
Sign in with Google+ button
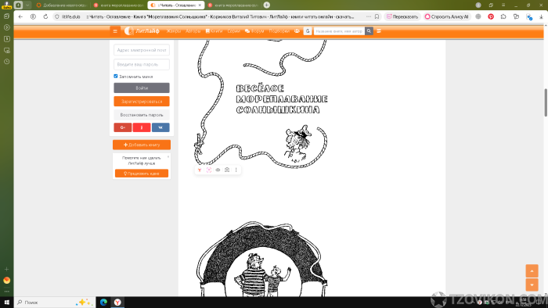(x=123, y=127)
